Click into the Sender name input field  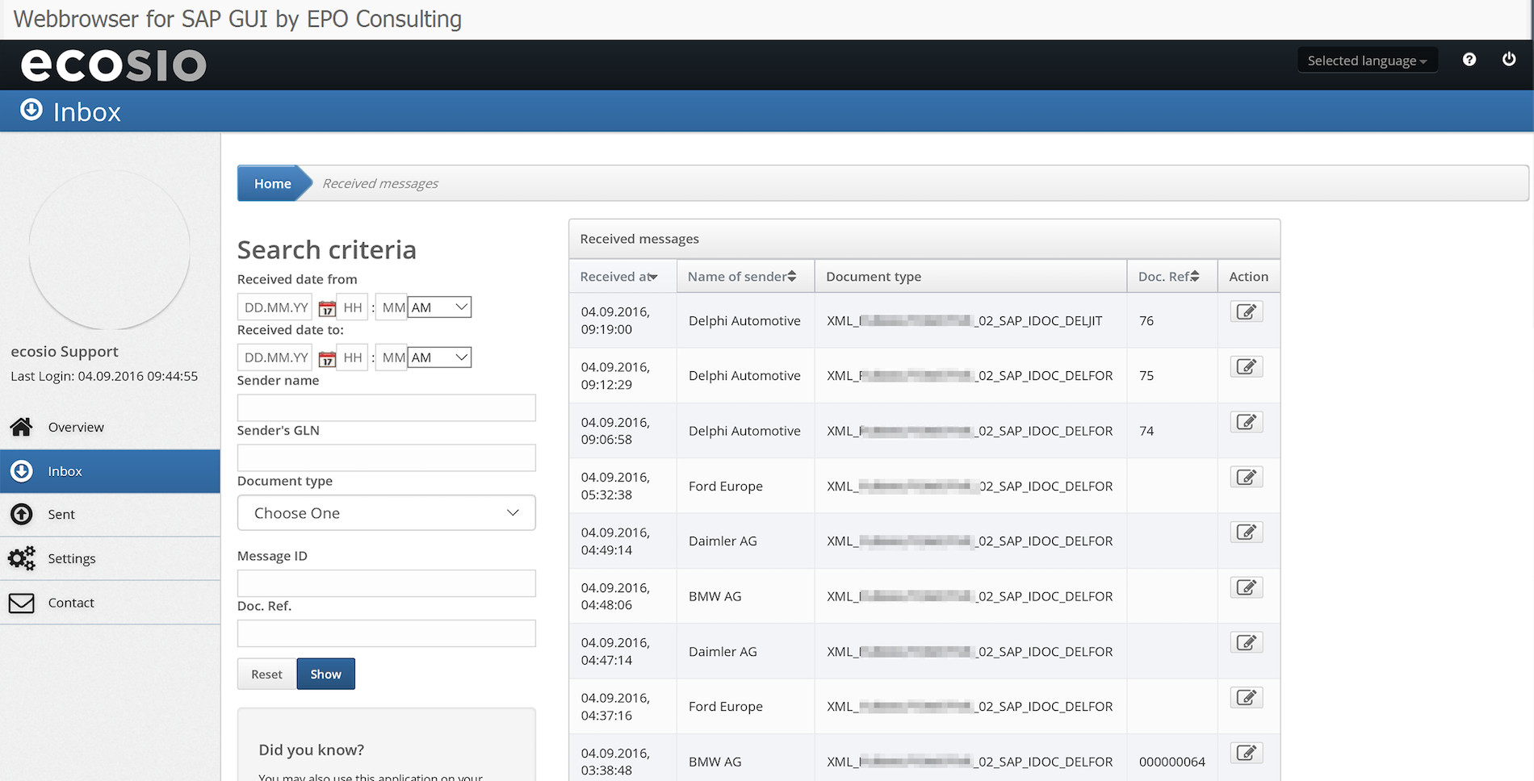[386, 407]
